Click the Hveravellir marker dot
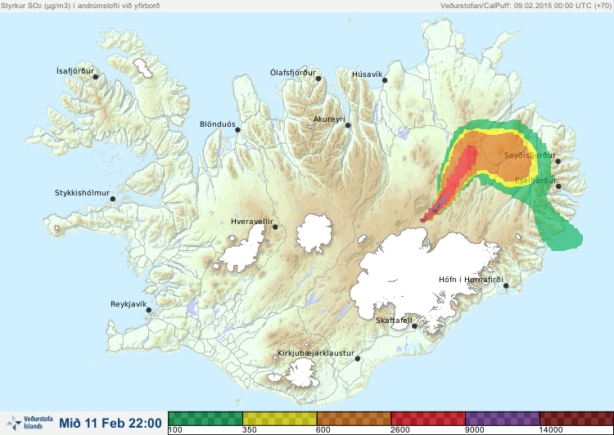The width and height of the screenshot is (614, 435). [275, 226]
